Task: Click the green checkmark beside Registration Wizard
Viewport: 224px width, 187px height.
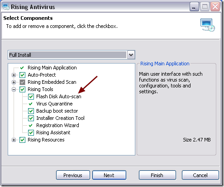Action: 31,125
